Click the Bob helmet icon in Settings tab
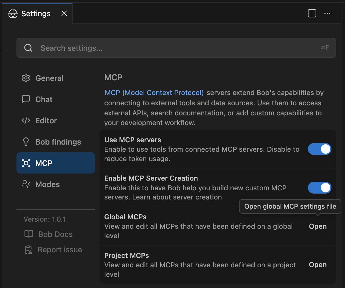This screenshot has width=345, height=288. (x=13, y=14)
